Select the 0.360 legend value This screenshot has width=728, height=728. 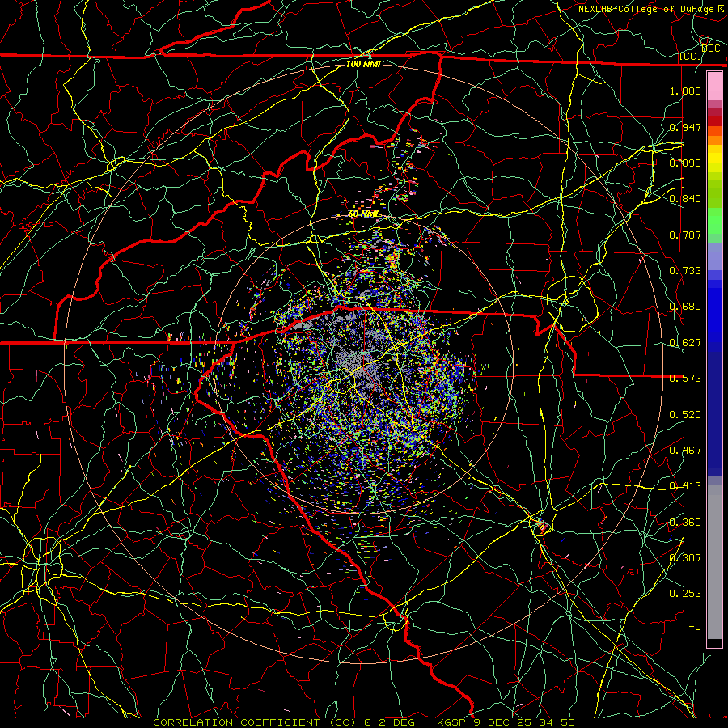pyautogui.click(x=685, y=523)
